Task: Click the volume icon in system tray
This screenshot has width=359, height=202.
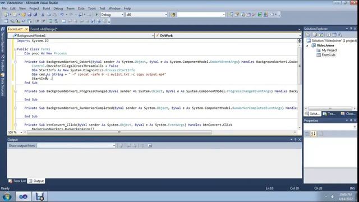Action: [332, 196]
